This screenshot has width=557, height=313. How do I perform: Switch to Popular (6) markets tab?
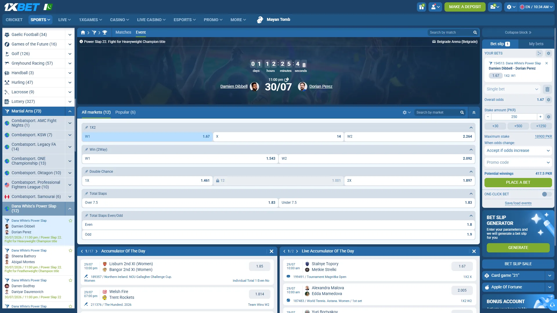coord(125,112)
